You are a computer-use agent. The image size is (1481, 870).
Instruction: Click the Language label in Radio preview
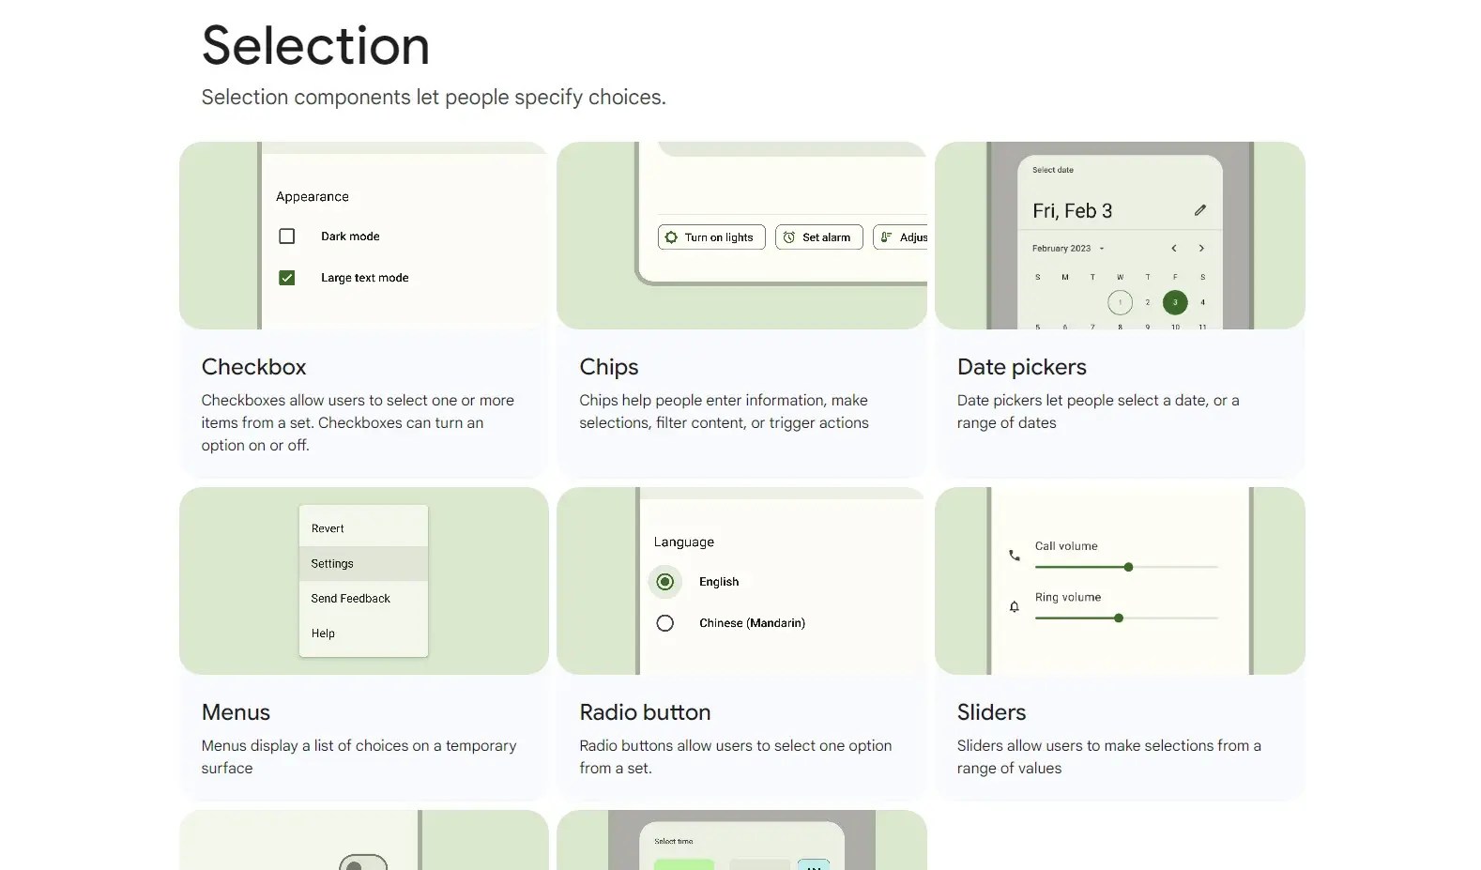pos(684,542)
